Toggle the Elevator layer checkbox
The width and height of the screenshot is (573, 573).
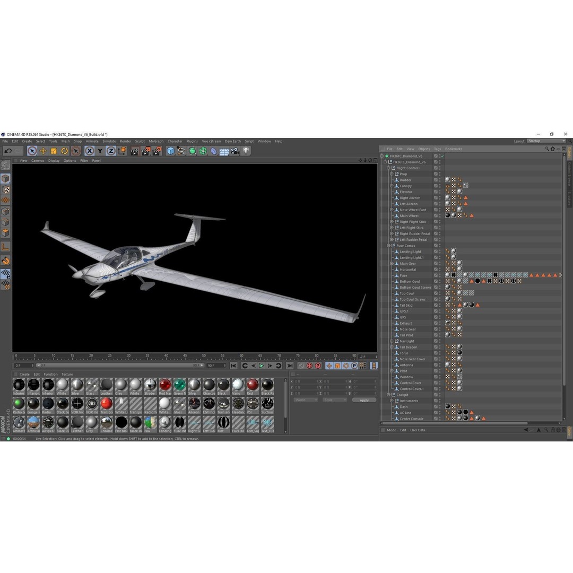point(436,192)
